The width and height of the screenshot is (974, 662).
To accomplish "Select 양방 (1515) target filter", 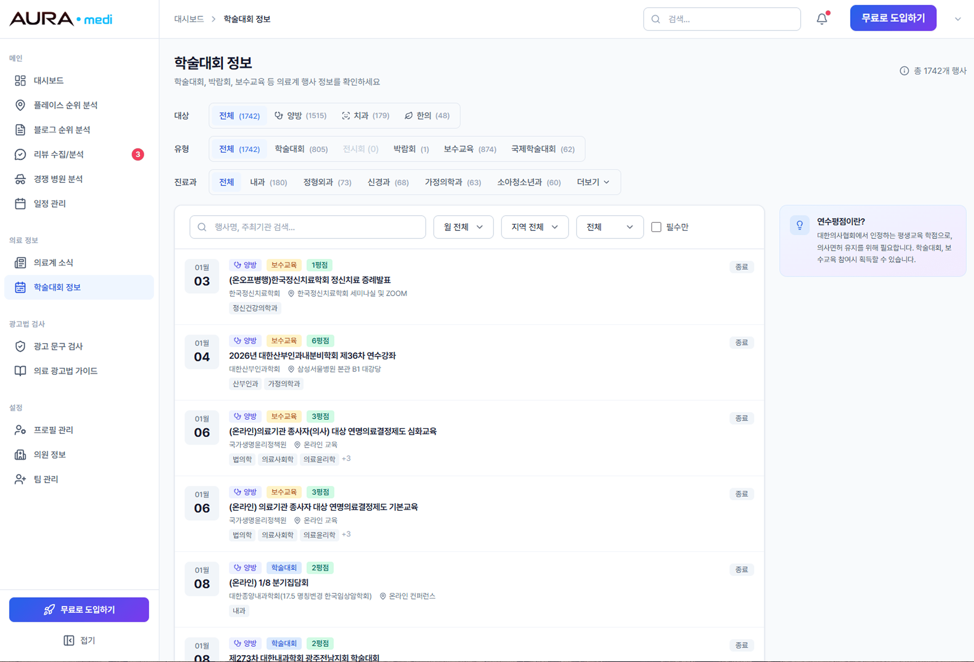I will [x=300, y=116].
